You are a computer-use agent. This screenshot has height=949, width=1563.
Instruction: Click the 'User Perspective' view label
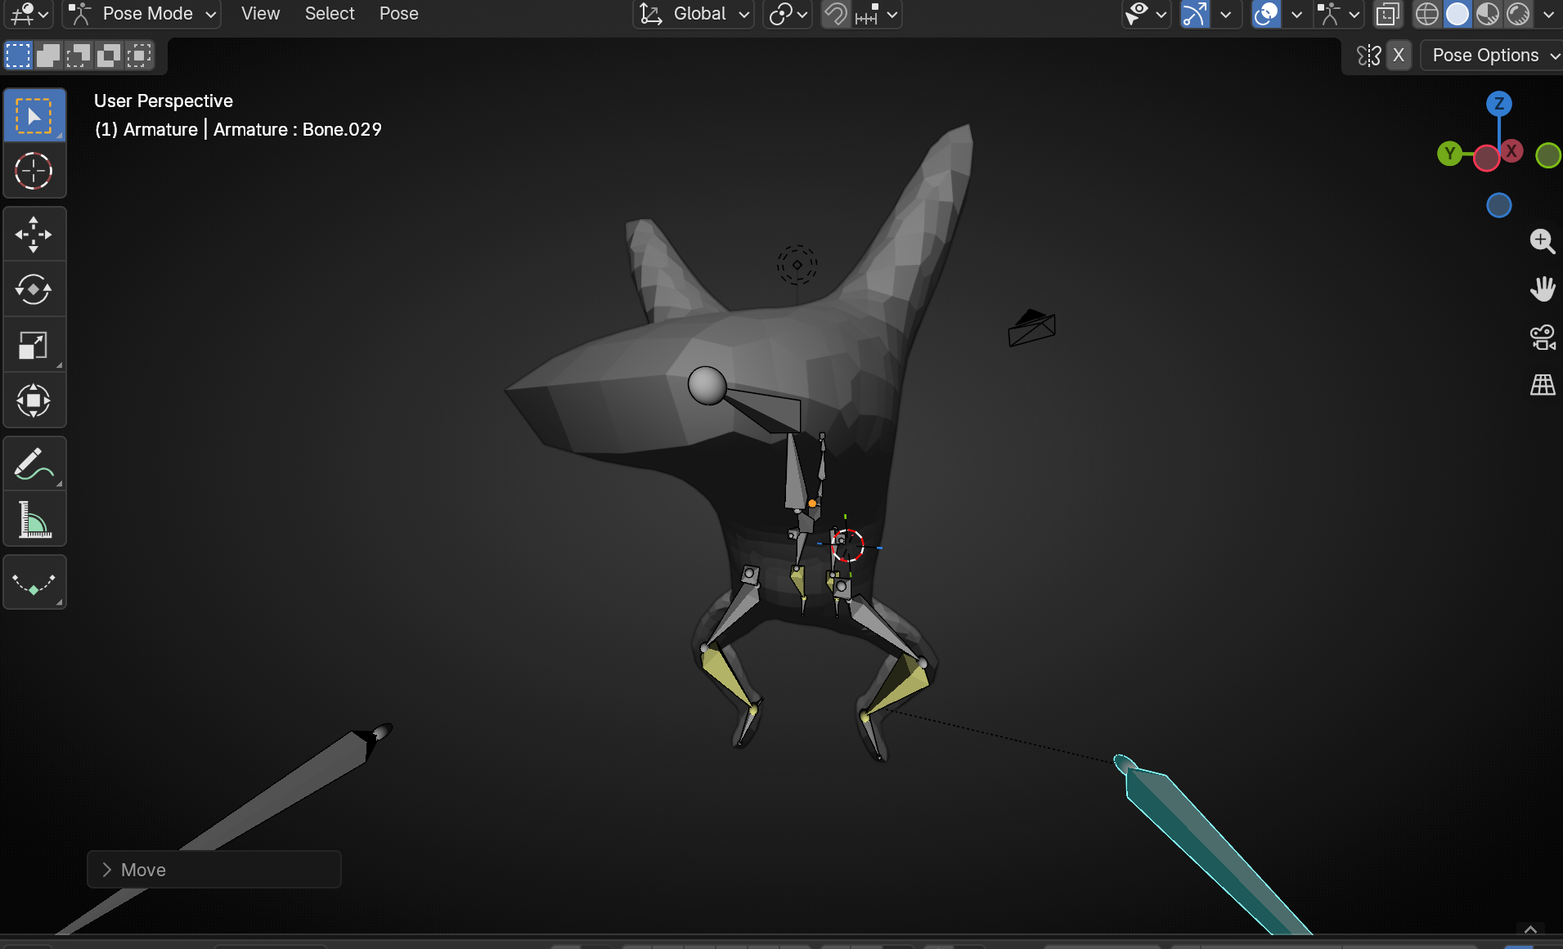point(164,101)
